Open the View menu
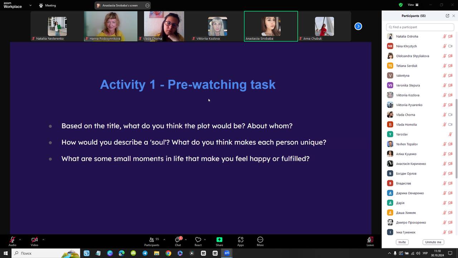This screenshot has height=258, width=458. 413,5
